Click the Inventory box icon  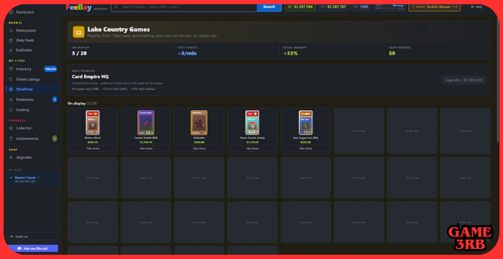[x=11, y=69]
